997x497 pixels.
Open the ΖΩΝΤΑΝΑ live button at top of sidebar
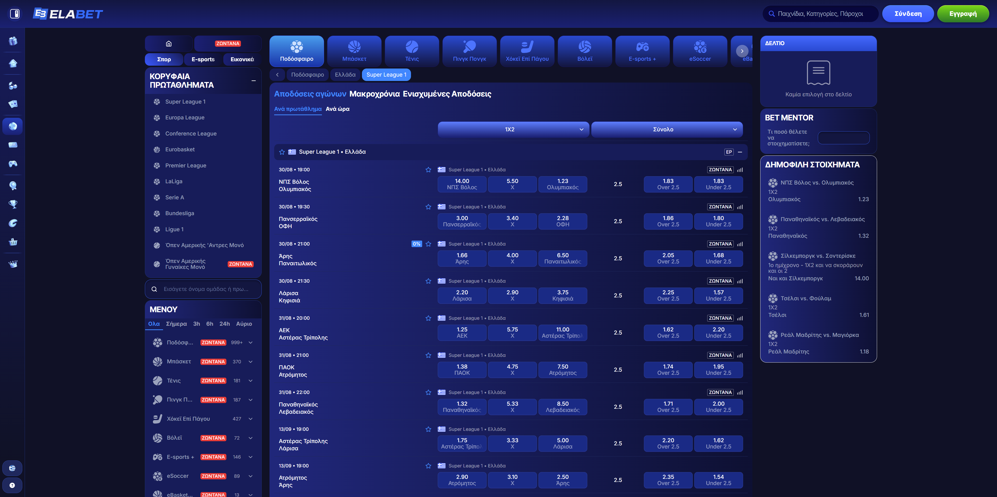tap(228, 43)
